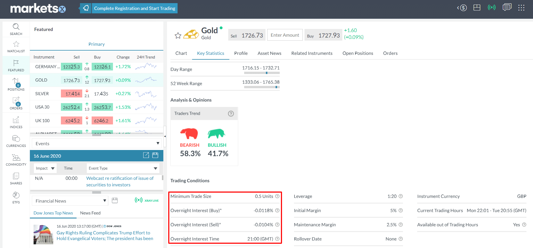Image resolution: width=533 pixels, height=248 pixels.
Task: Expand the Financial News dropdown
Action: coord(70,201)
